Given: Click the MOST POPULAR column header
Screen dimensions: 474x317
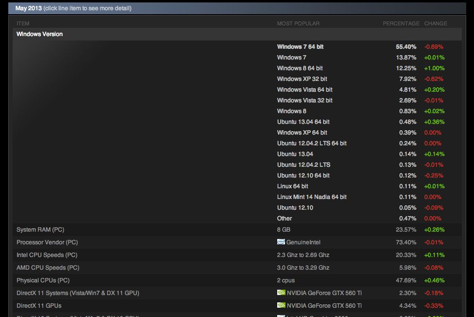Looking at the screenshot, I should [298, 23].
